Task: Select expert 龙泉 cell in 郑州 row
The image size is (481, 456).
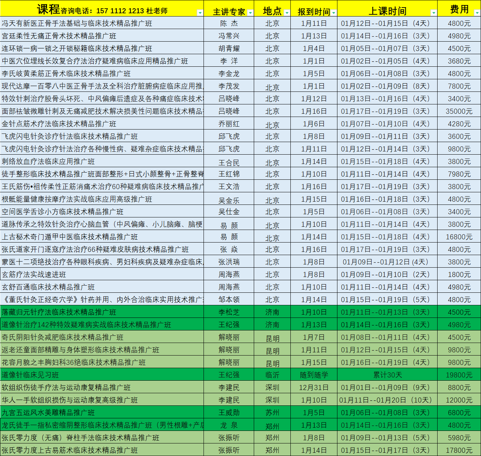Action: tap(229, 425)
